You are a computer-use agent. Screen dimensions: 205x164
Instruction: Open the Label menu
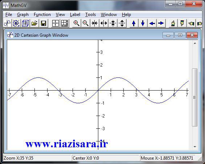pos(75,15)
